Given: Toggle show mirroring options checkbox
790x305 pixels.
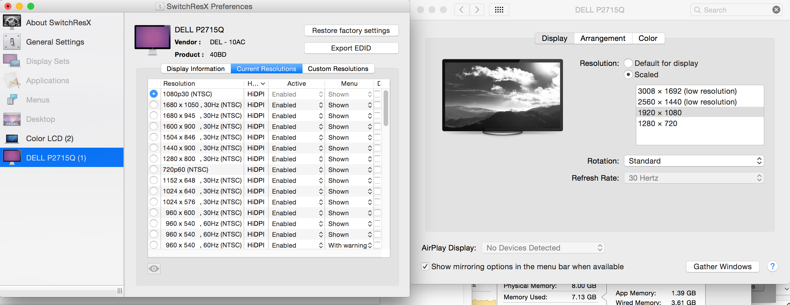Looking at the screenshot, I should [x=425, y=266].
